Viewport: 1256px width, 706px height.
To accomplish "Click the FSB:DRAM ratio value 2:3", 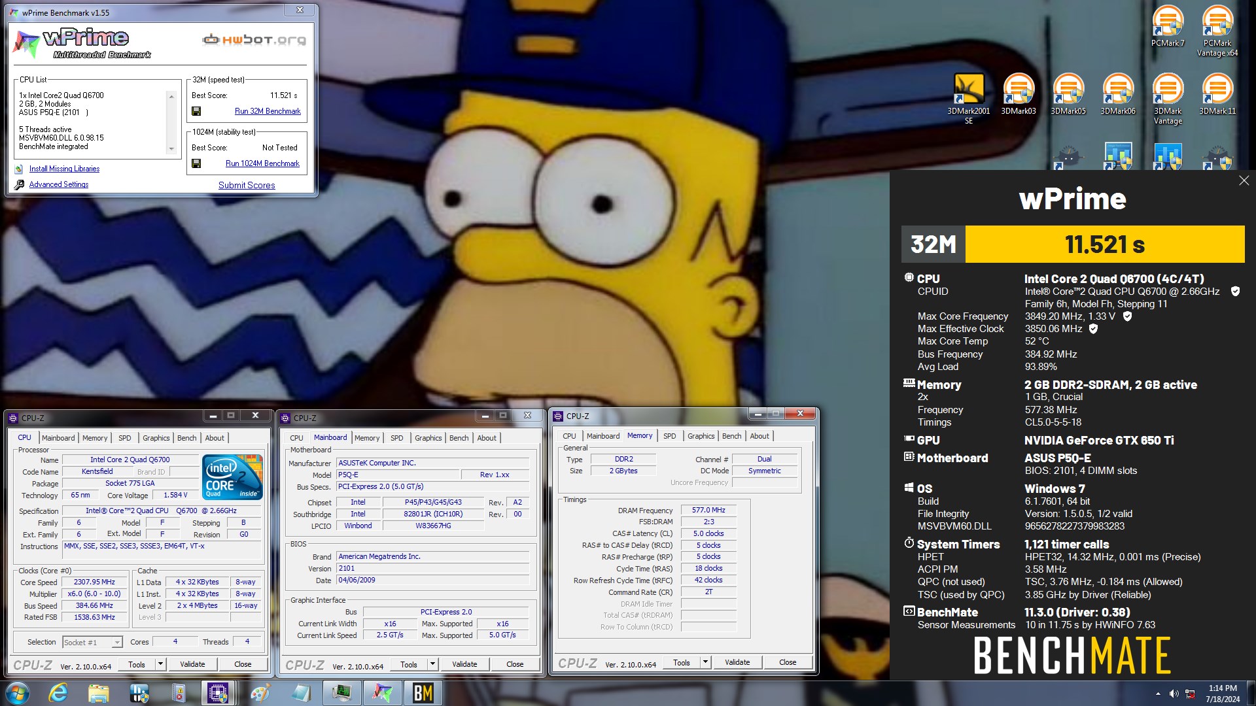I will pos(708,522).
